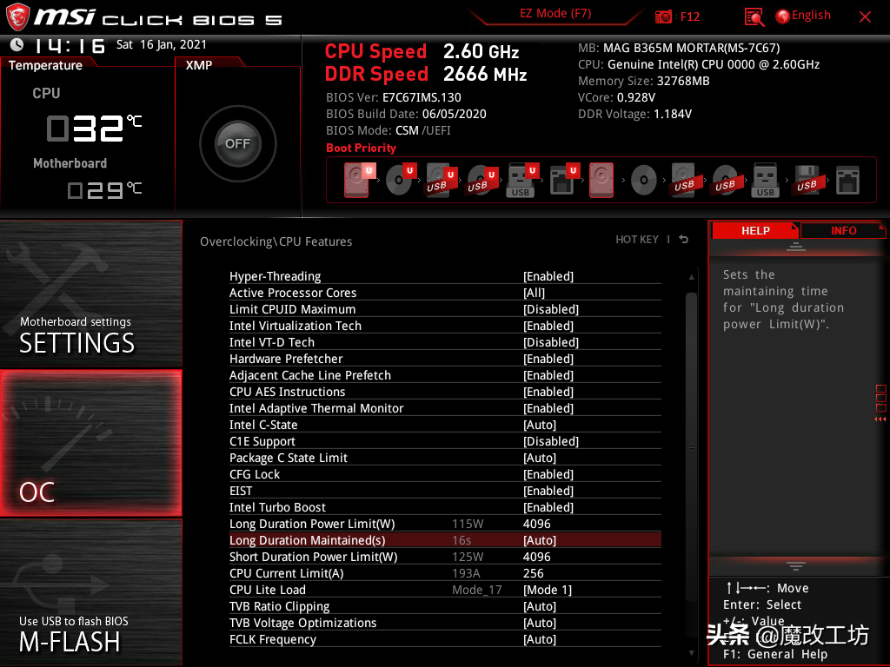Open TVB Ratio Clipping [Auto] options

[x=539, y=606]
